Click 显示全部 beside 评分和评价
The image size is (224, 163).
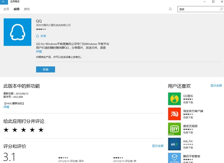click(x=158, y=146)
